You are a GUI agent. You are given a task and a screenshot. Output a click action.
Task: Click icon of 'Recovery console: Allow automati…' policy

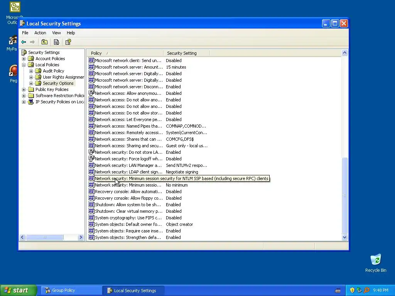pyautogui.click(x=91, y=191)
